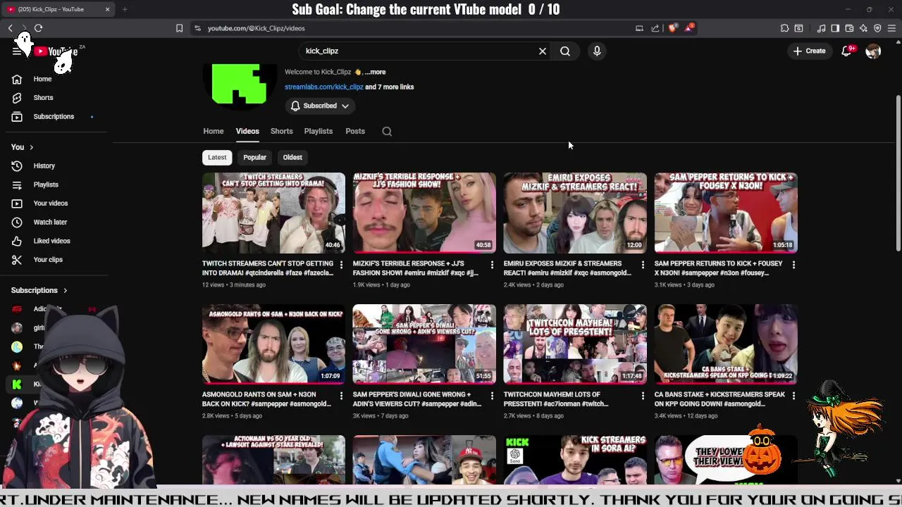This screenshot has height=507, width=902.
Task: Expand channel description with ...more
Action: 376,72
